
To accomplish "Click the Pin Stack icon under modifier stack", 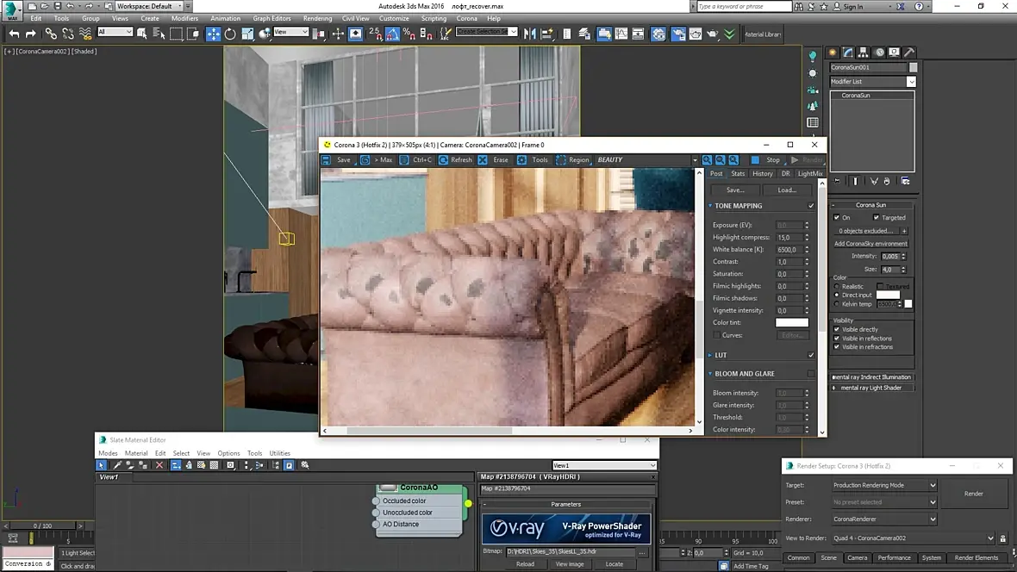I will 838,182.
